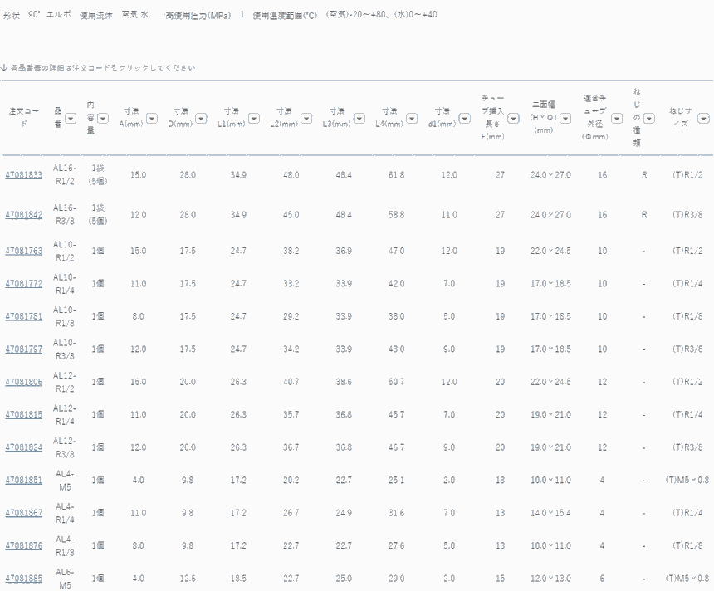Open the 寸法L4(mm) filter arrow icon

point(412,118)
